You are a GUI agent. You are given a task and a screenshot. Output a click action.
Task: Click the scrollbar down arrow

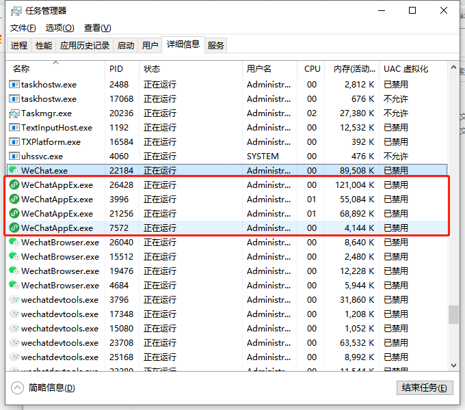click(453, 366)
